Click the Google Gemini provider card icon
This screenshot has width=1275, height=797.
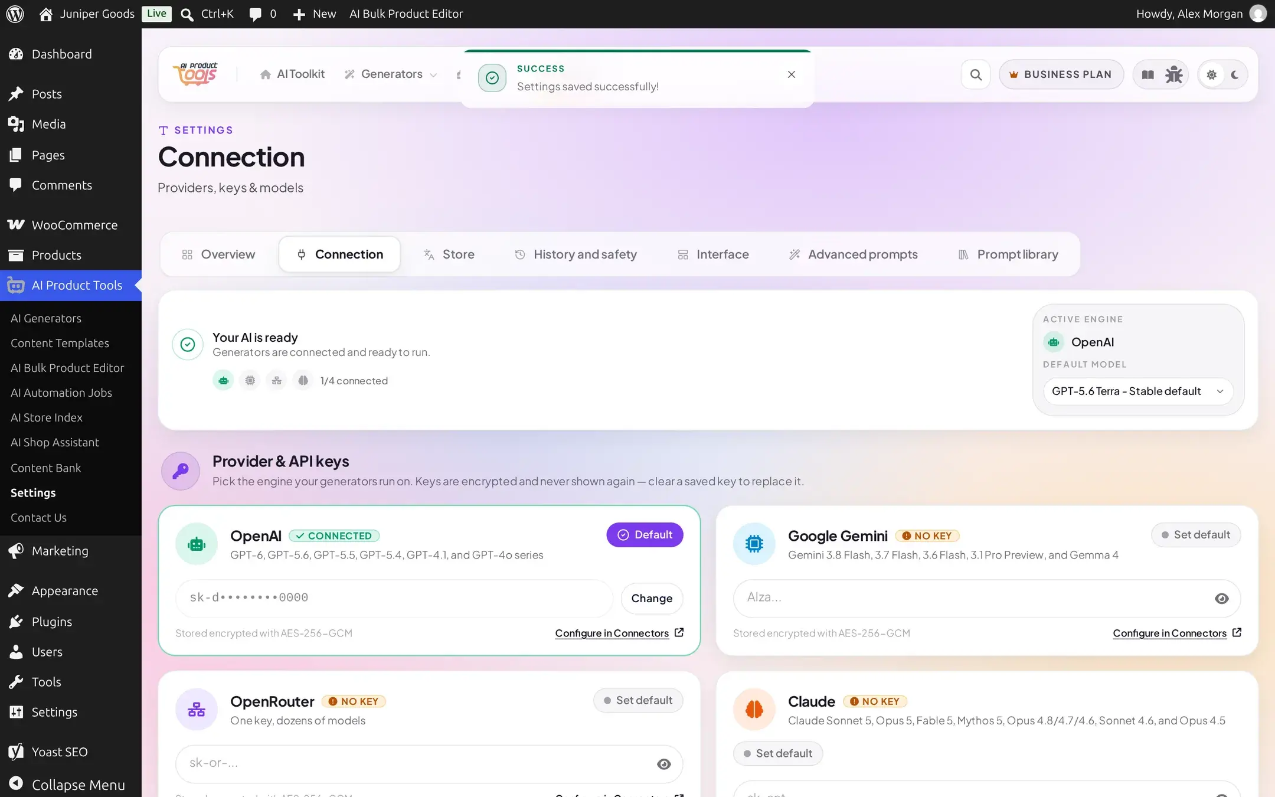pyautogui.click(x=754, y=544)
